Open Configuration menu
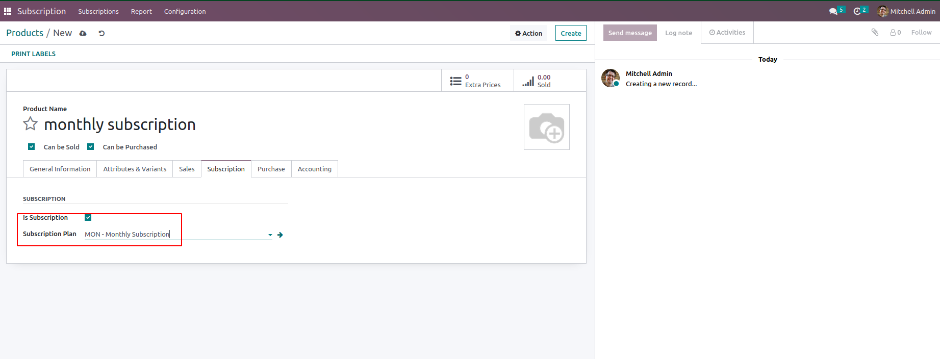The height and width of the screenshot is (359, 940). (185, 11)
